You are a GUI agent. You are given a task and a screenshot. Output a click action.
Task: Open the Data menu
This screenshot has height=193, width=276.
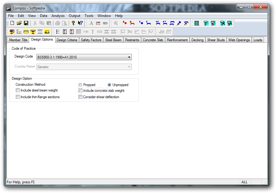coord(44,16)
